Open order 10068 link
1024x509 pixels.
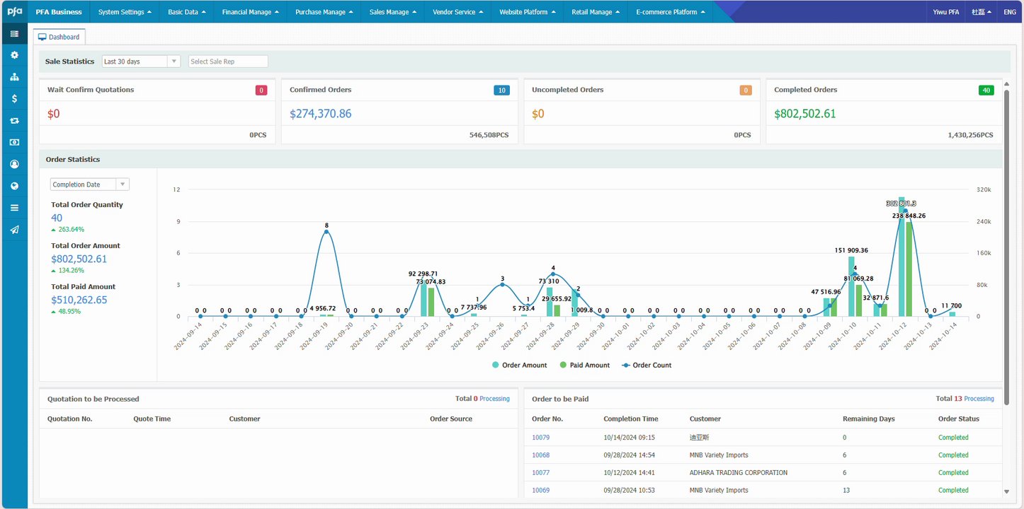coord(540,455)
